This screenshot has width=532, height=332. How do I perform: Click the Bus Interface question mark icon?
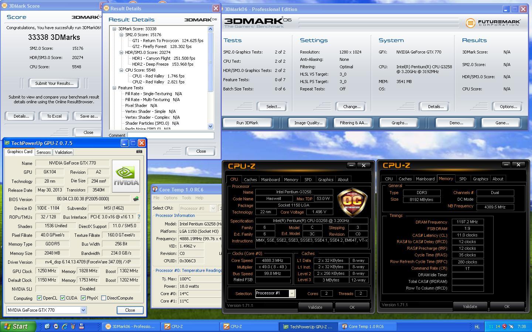point(139,217)
